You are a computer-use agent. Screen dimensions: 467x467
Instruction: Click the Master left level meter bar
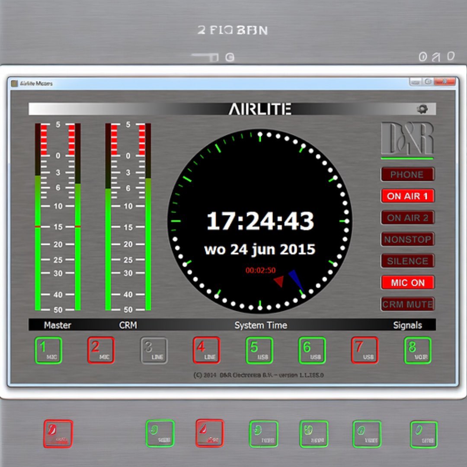[x=38, y=217]
